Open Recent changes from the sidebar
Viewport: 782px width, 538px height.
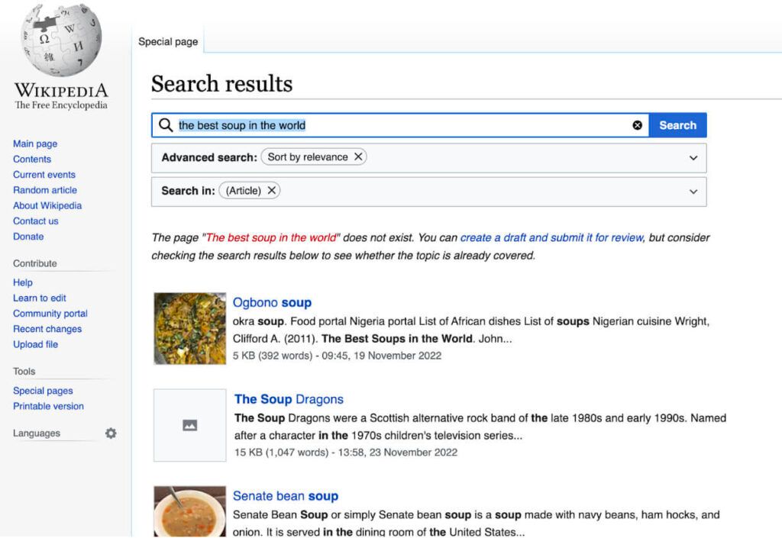(x=47, y=329)
